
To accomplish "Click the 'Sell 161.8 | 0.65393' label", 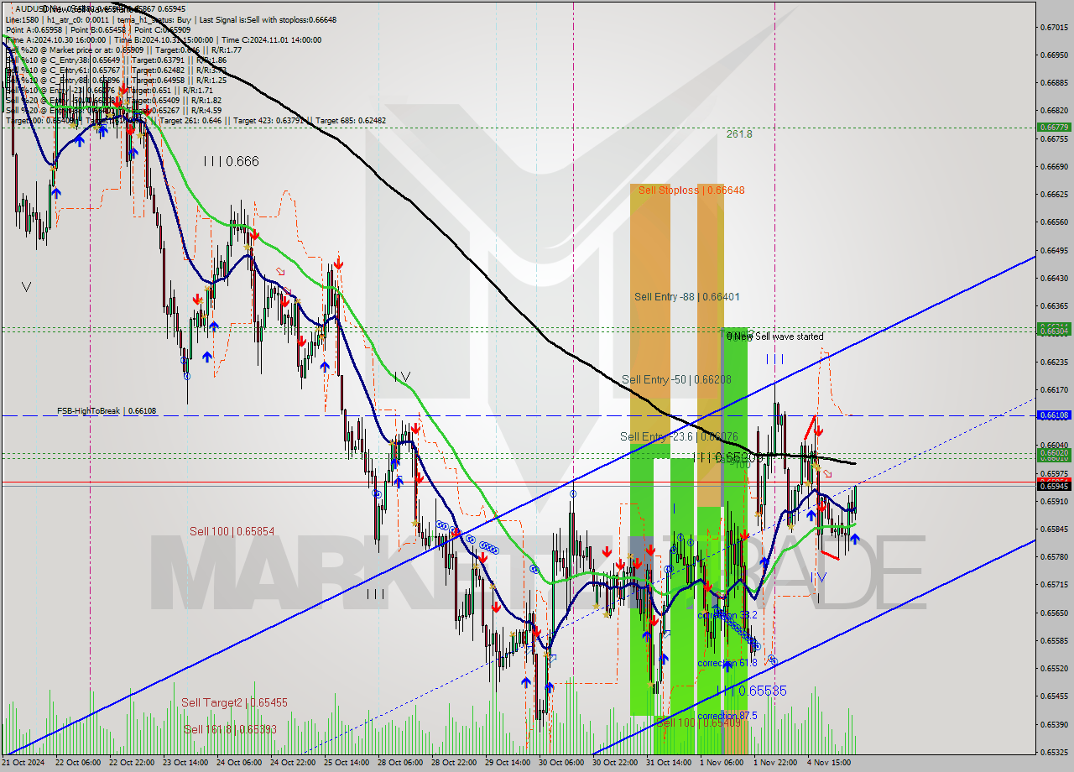I will pyautogui.click(x=230, y=730).
